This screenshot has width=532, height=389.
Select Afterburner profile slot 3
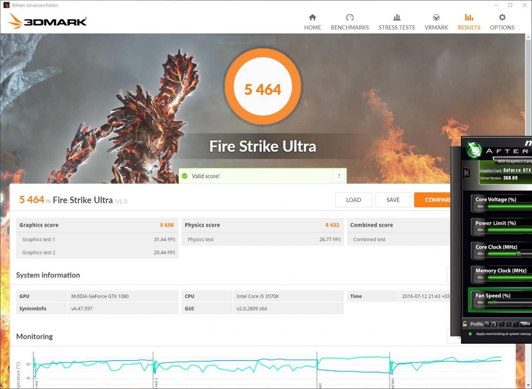(x=502, y=324)
